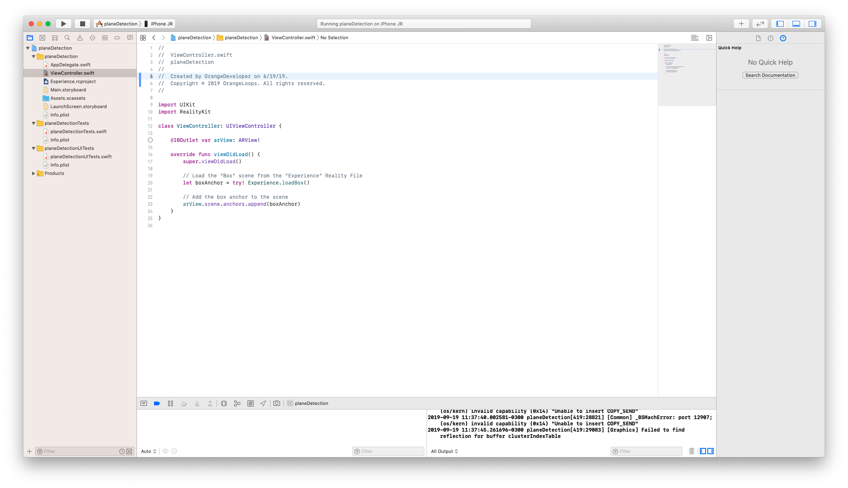This screenshot has width=848, height=488.
Task: Open Debug View Hierarchy
Action: [x=224, y=403]
